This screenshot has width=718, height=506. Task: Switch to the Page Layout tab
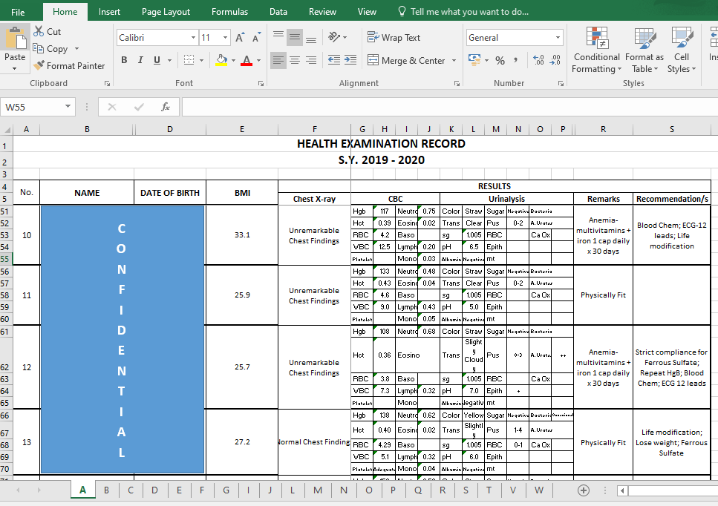(166, 12)
